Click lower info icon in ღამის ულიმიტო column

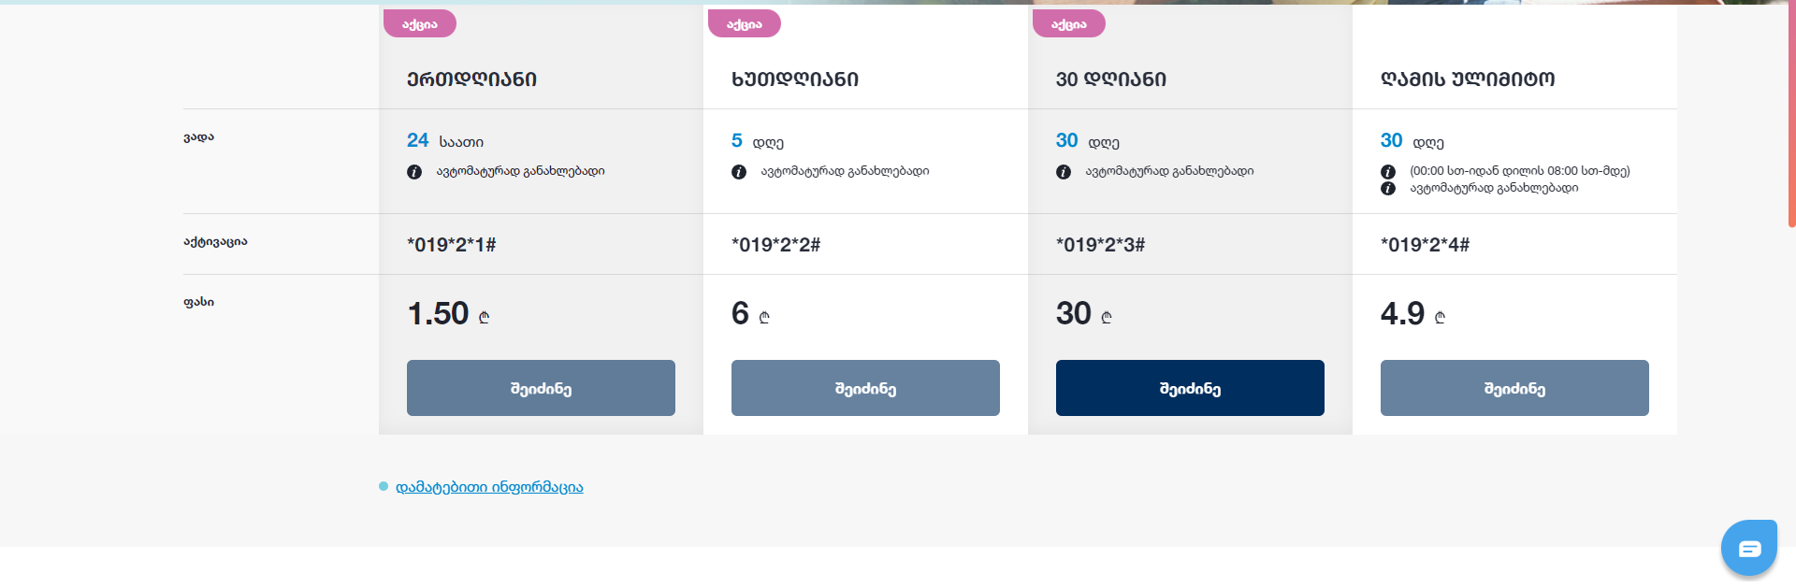coord(1388,189)
